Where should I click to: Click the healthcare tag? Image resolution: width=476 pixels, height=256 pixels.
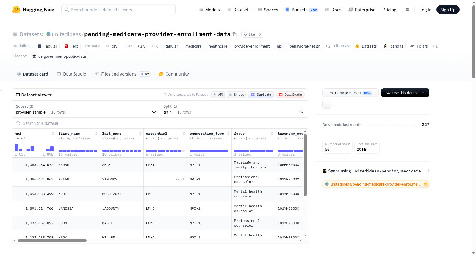218,46
